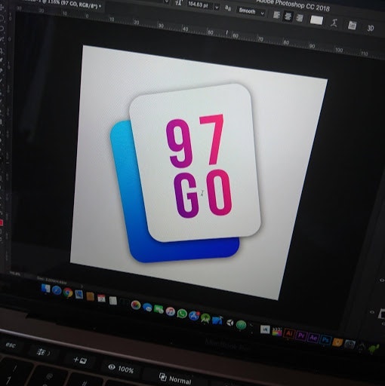Choose the right align text icon
The width and height of the screenshot is (385, 386).
click(300, 18)
